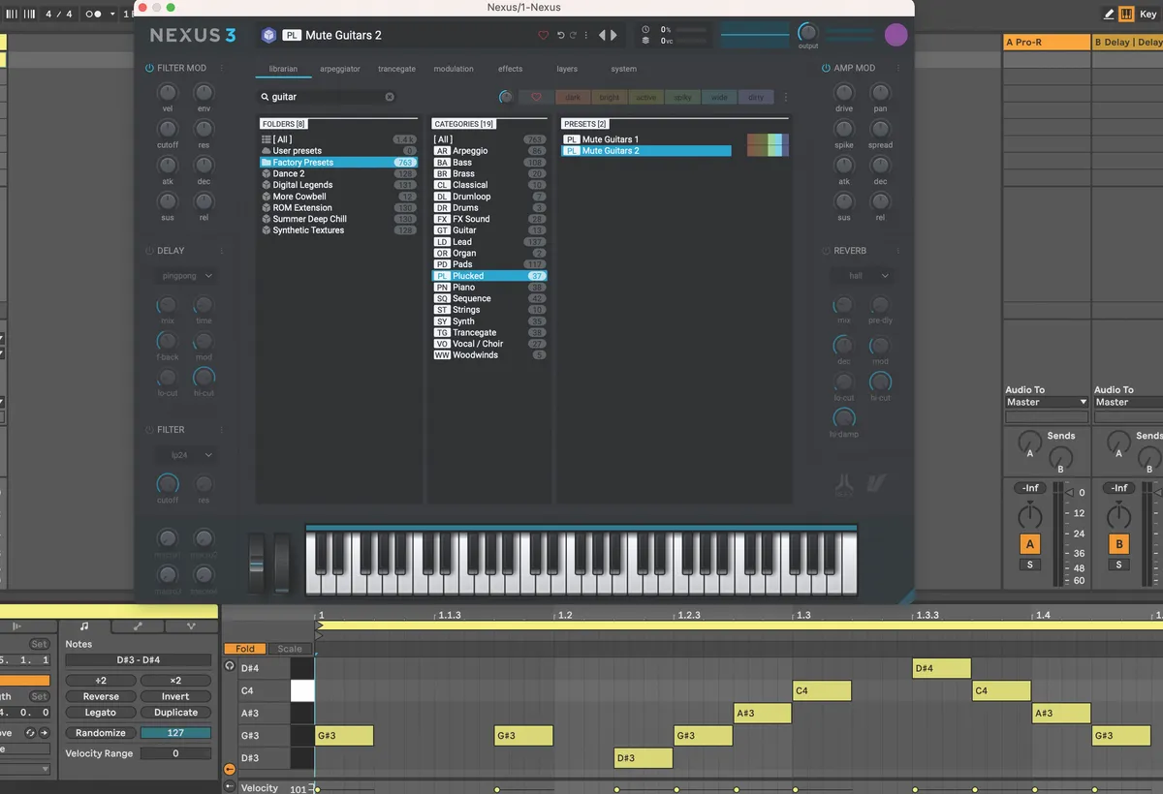The image size is (1163, 794).
Task: Open Delay section options dots
Action: [x=221, y=251]
